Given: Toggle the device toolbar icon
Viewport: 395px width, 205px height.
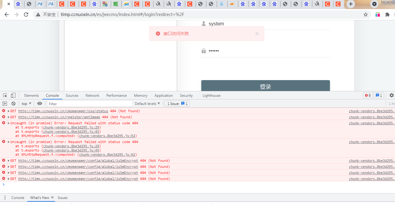Looking at the screenshot, I should click(x=13, y=96).
